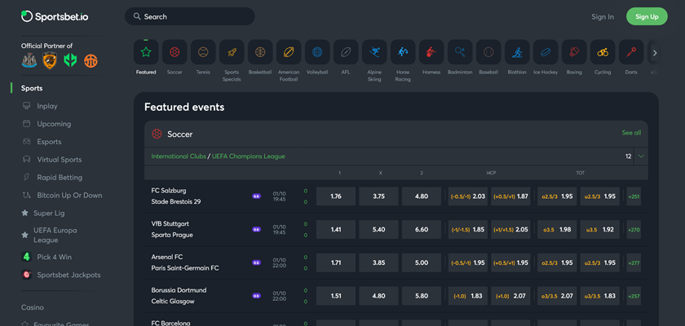Open more markets +251 for FC Salzburg

coord(634,196)
